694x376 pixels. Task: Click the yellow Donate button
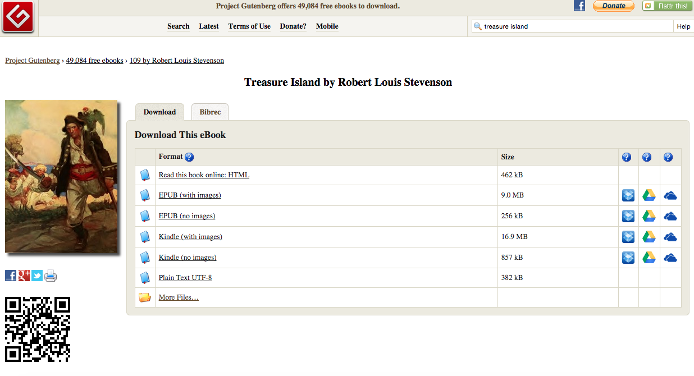[x=614, y=6]
